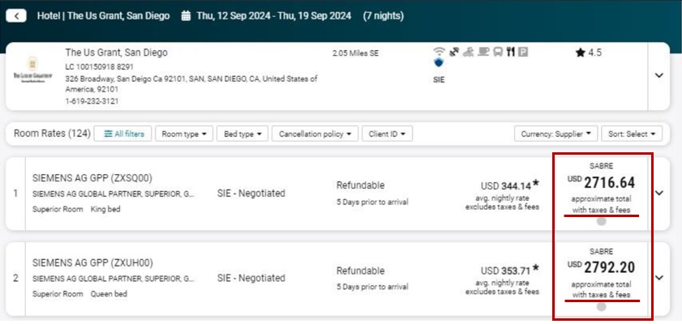682x324 pixels.
Task: Click The Us Grant, San Diego card name
Action: click(116, 53)
